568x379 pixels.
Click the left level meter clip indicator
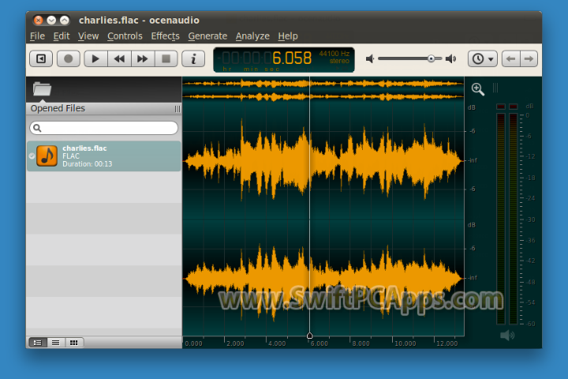501,107
